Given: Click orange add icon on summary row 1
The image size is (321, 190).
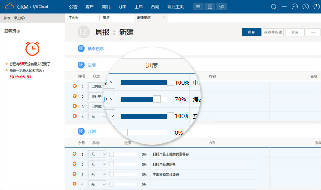Looking at the screenshot, I should click(74, 86).
